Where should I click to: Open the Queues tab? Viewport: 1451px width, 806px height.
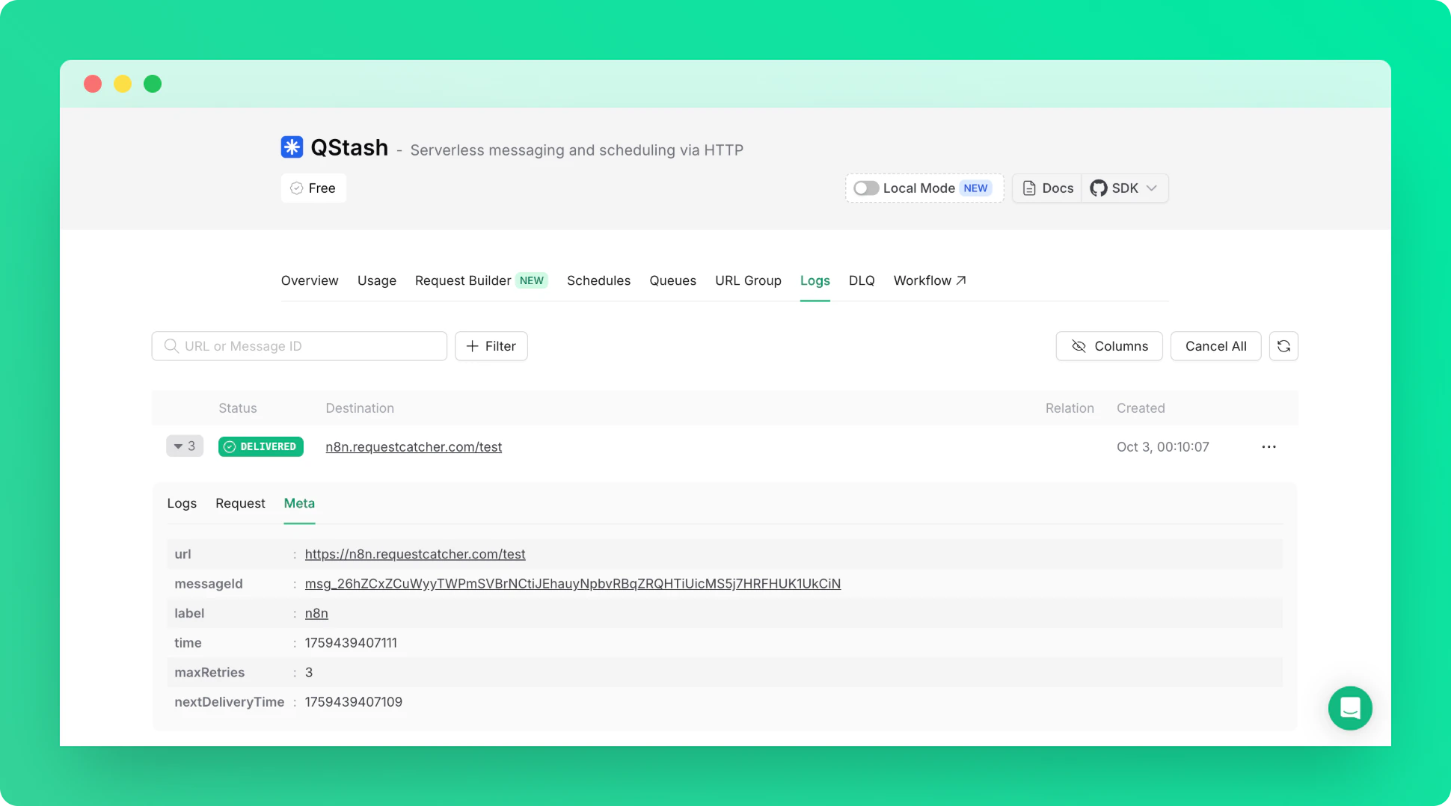(672, 280)
